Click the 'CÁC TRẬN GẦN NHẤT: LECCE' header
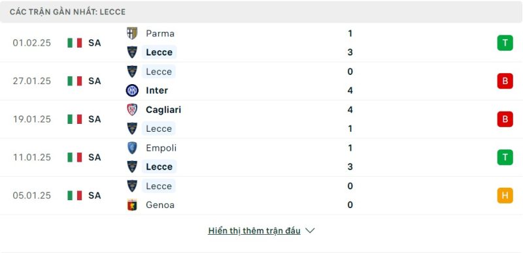This screenshot has height=253, width=523. (x=68, y=12)
